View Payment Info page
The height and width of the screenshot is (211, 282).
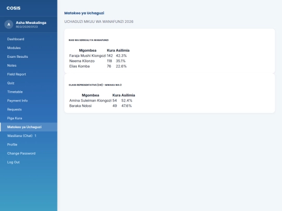[29, 101]
